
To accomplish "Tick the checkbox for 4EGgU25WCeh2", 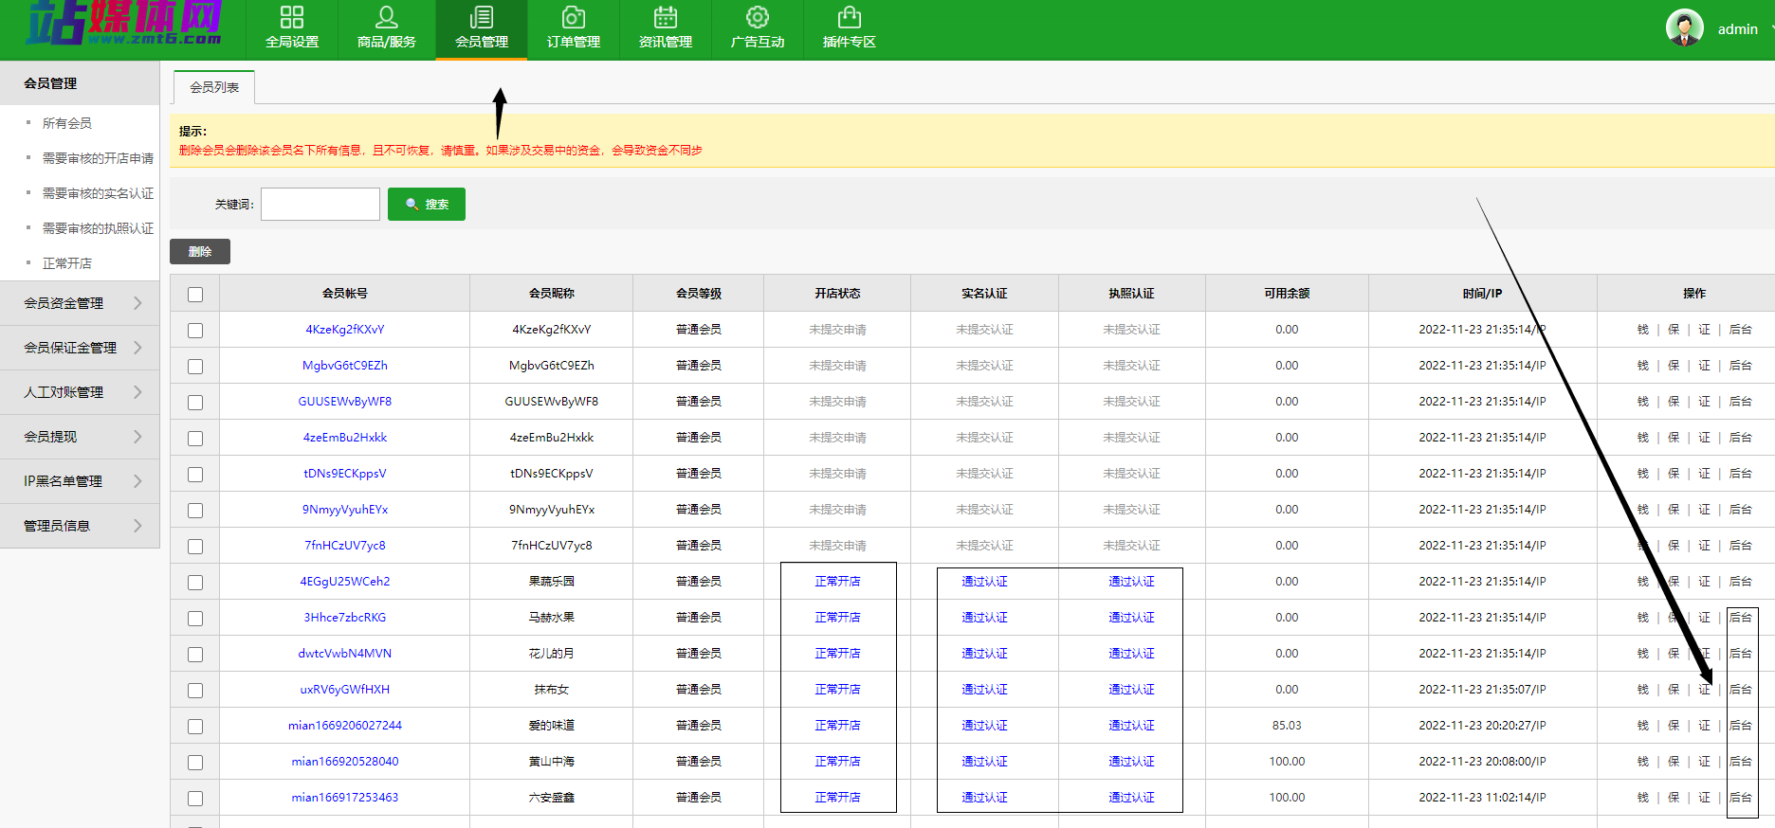I will pos(195,583).
